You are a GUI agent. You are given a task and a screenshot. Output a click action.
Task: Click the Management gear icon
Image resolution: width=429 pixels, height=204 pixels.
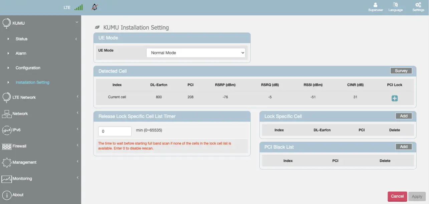coord(7,162)
